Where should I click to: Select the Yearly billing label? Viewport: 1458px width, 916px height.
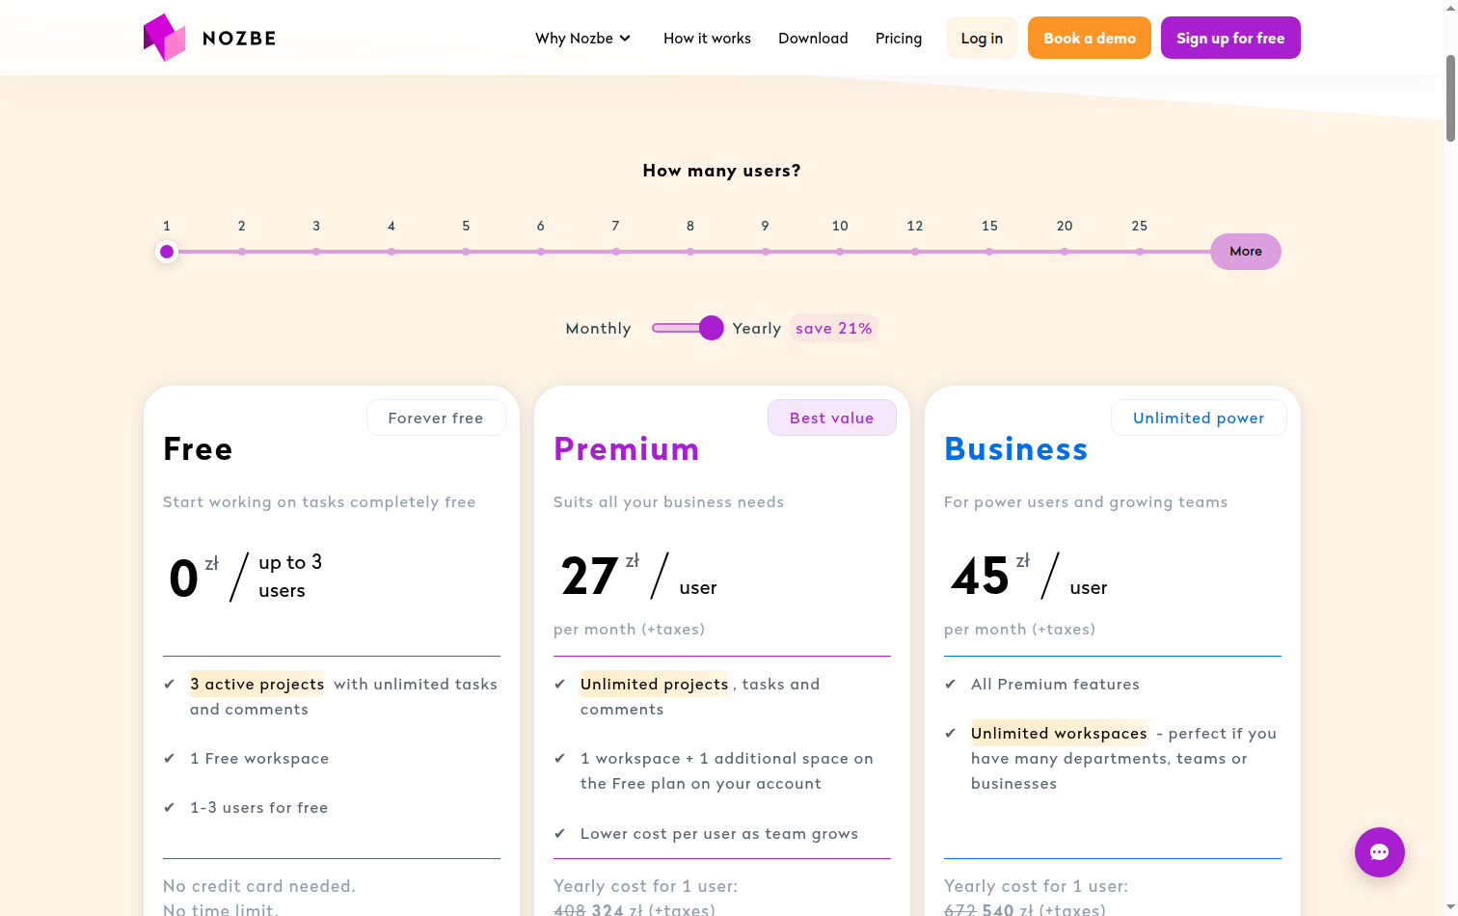(x=757, y=329)
